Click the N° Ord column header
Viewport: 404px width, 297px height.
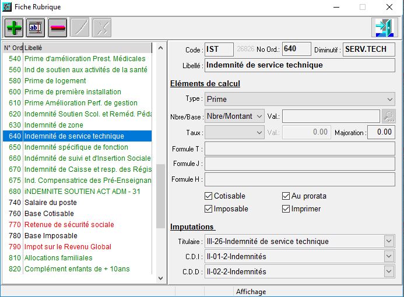pyautogui.click(x=13, y=48)
